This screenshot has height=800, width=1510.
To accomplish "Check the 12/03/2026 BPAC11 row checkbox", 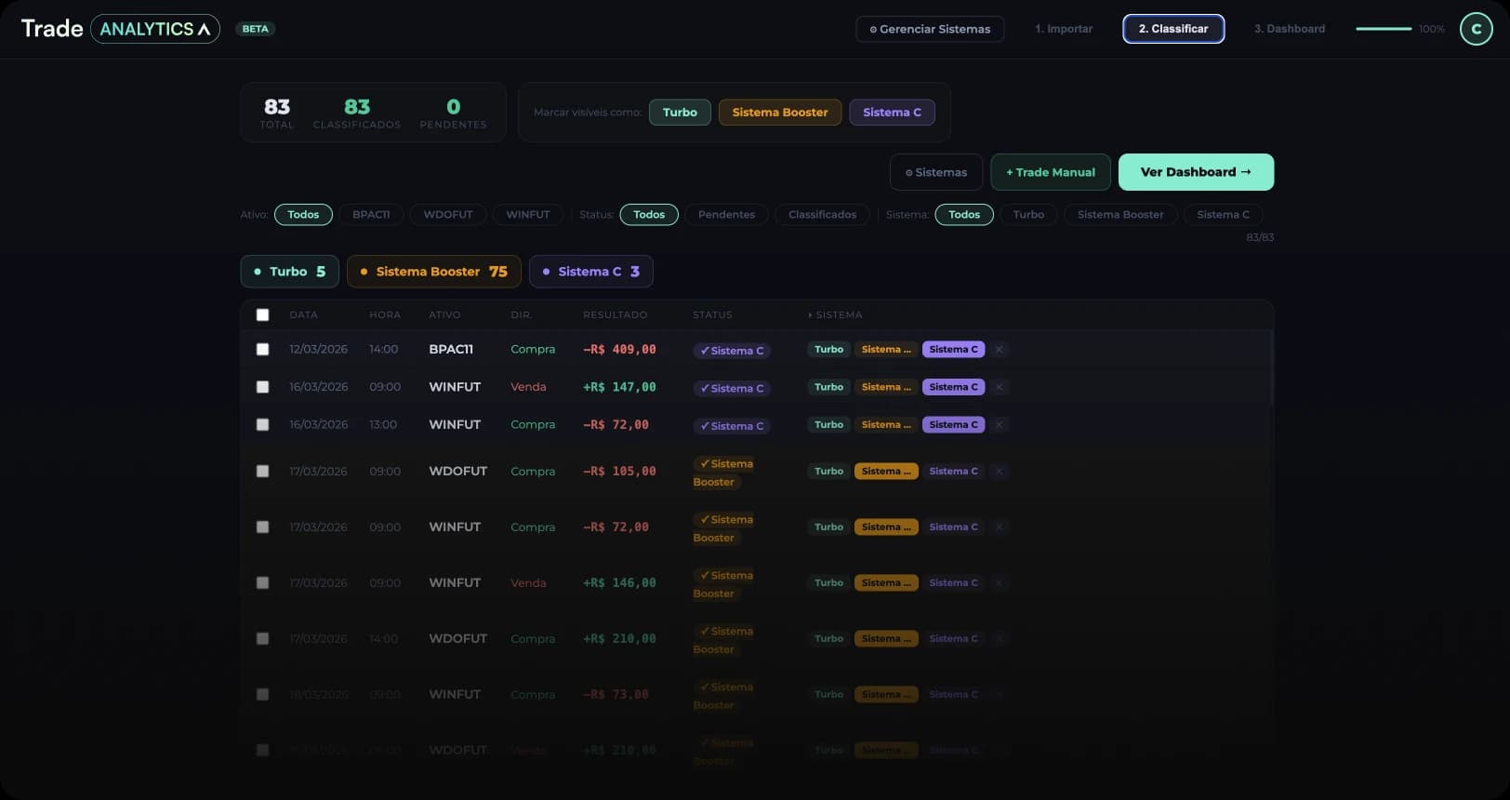I will click(262, 350).
